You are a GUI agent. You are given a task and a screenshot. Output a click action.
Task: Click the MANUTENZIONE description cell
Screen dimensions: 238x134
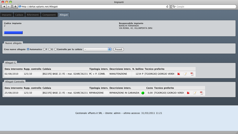coord(120,74)
